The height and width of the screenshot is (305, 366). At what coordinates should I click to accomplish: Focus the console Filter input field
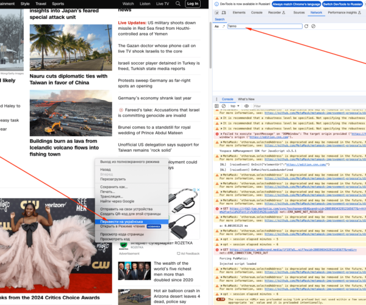(x=274, y=106)
